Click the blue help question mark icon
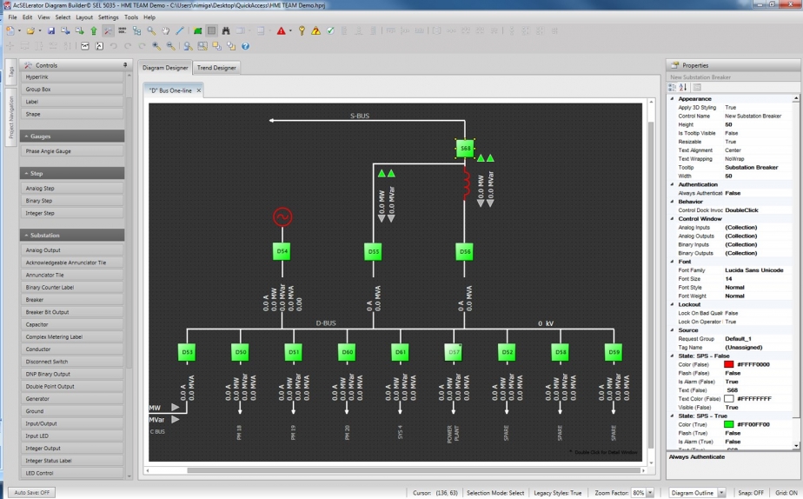Viewport: 803px width, 499px height. 245,46
